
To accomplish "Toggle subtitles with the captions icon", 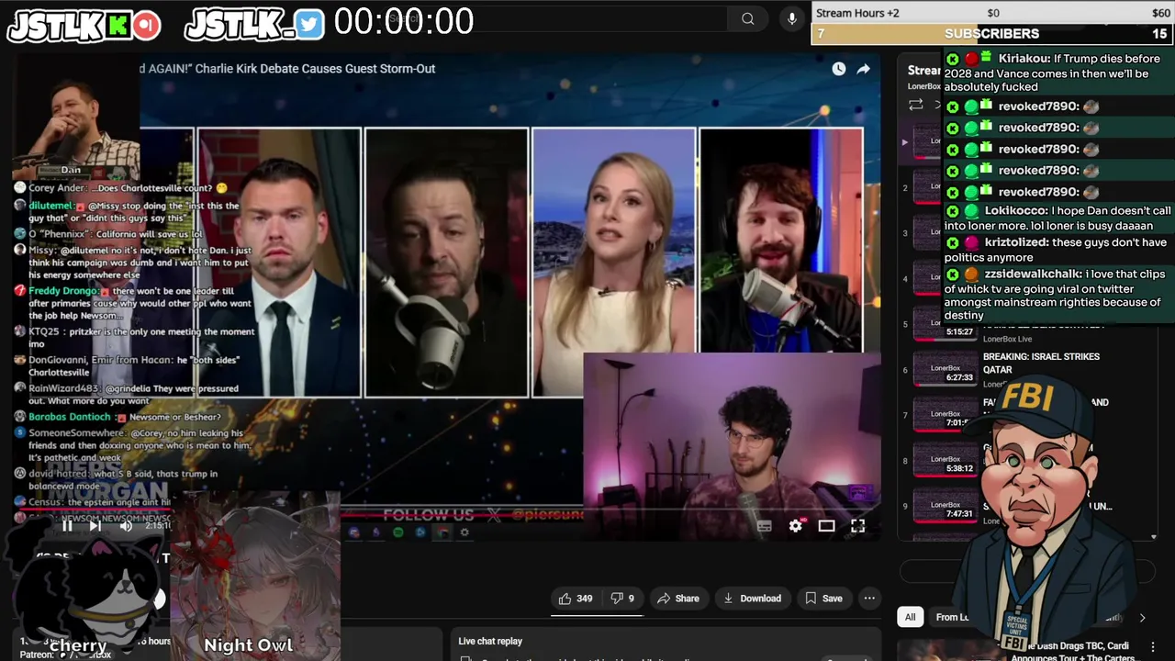I will coord(764,526).
